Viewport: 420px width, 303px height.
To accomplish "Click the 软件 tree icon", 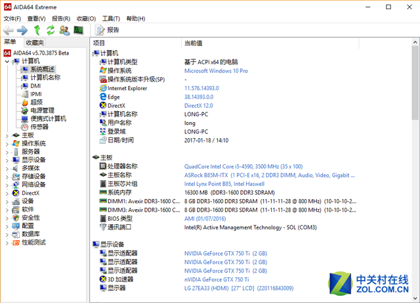I will pyautogui.click(x=16, y=210).
